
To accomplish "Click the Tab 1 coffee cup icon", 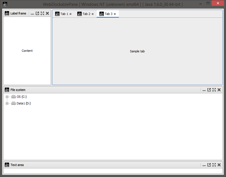I will 57,14.
